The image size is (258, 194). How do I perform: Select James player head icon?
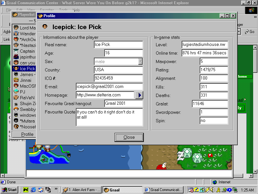(16, 74)
